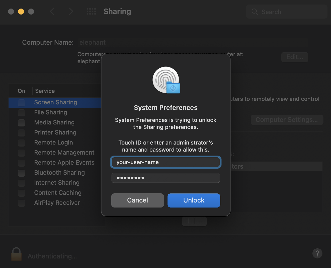Click the help question mark icon

pos(317,253)
